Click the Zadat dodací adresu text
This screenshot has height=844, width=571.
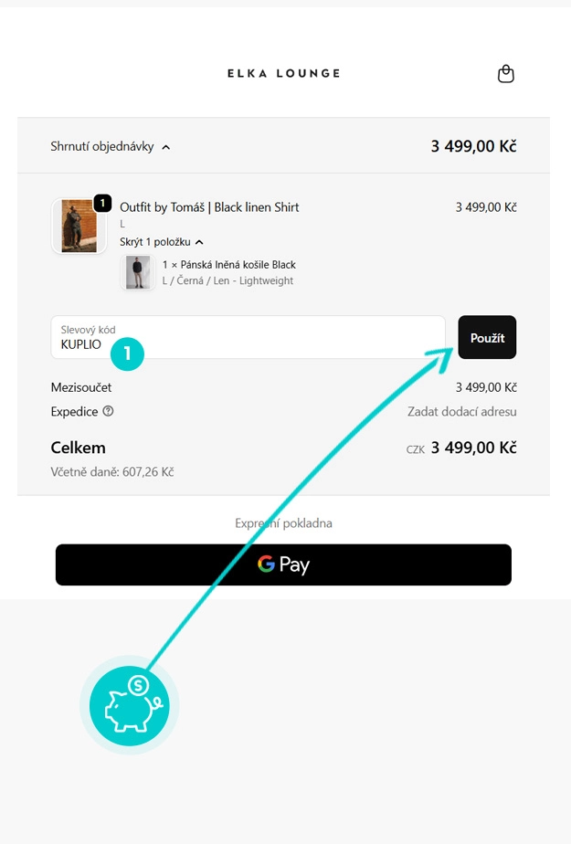point(461,412)
